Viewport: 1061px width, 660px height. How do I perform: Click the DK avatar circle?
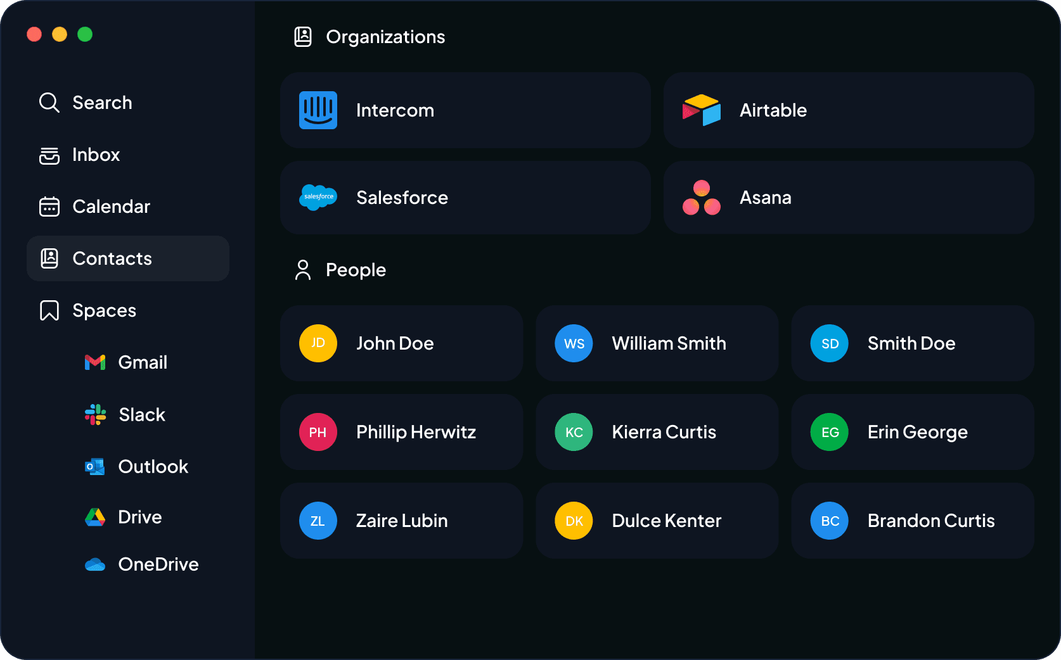coord(574,521)
